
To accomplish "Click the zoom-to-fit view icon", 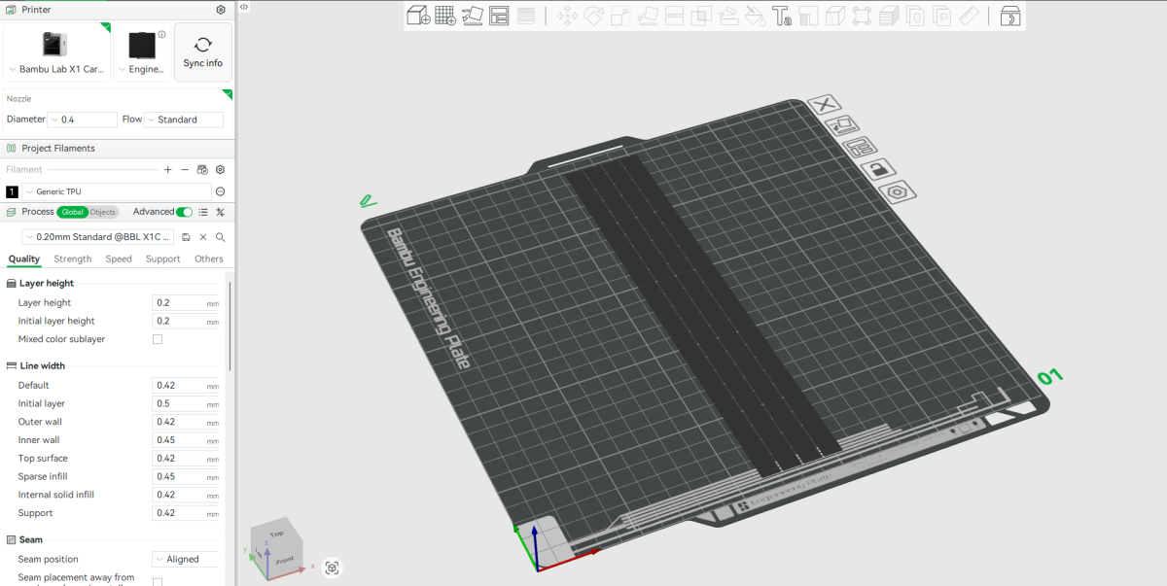I will click(x=332, y=568).
